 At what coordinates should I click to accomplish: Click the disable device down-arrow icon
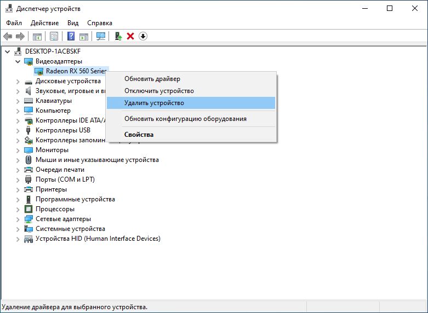pyautogui.click(x=143, y=36)
